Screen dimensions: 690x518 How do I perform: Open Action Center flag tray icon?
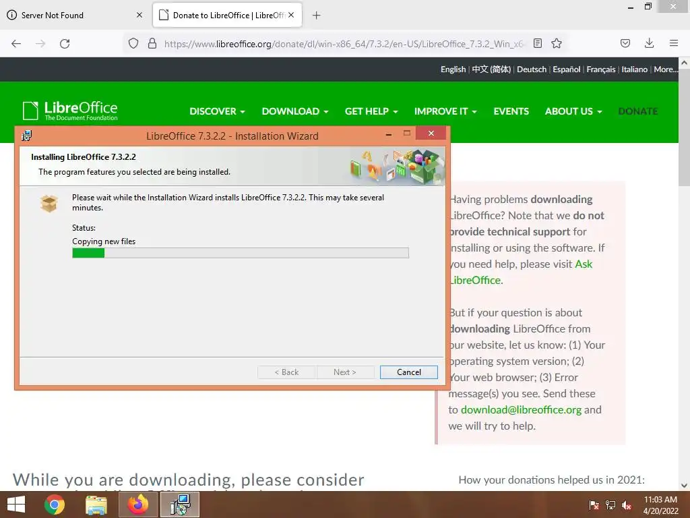click(x=594, y=505)
